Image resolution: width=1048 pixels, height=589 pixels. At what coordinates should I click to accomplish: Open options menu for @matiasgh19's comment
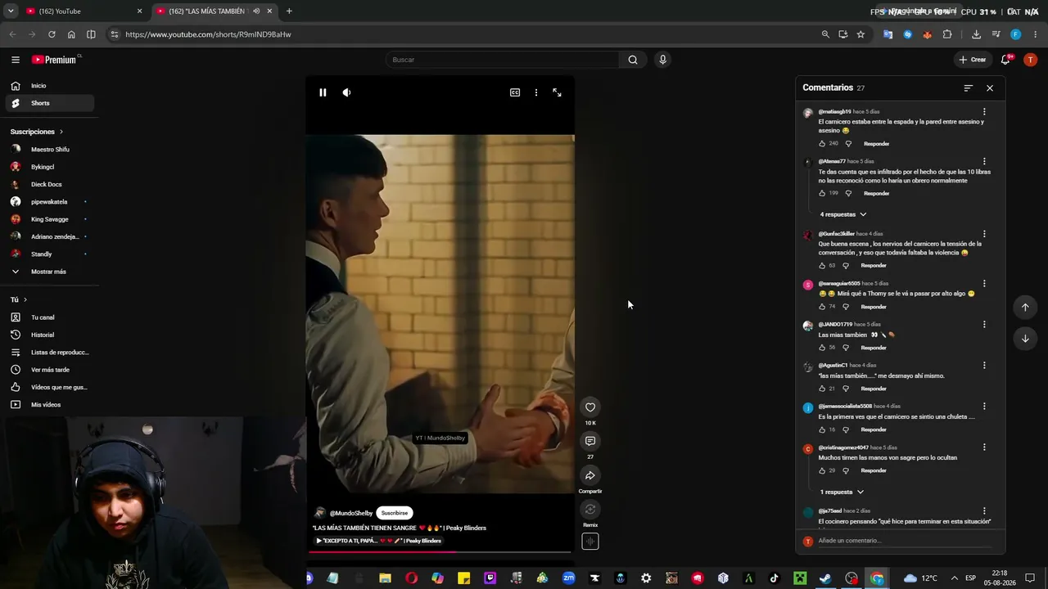[x=984, y=112]
